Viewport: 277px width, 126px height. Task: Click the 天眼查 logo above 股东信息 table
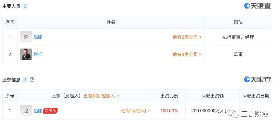(x=257, y=79)
